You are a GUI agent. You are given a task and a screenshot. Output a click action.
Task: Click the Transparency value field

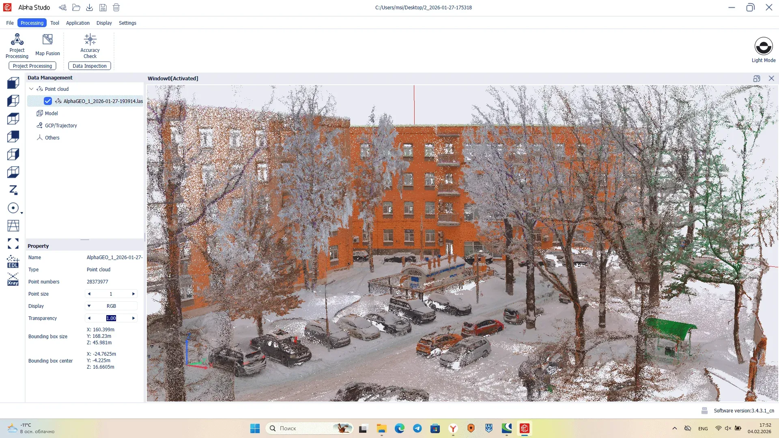coord(111,318)
